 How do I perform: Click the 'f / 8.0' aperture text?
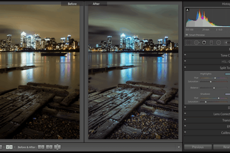coord(219,30)
